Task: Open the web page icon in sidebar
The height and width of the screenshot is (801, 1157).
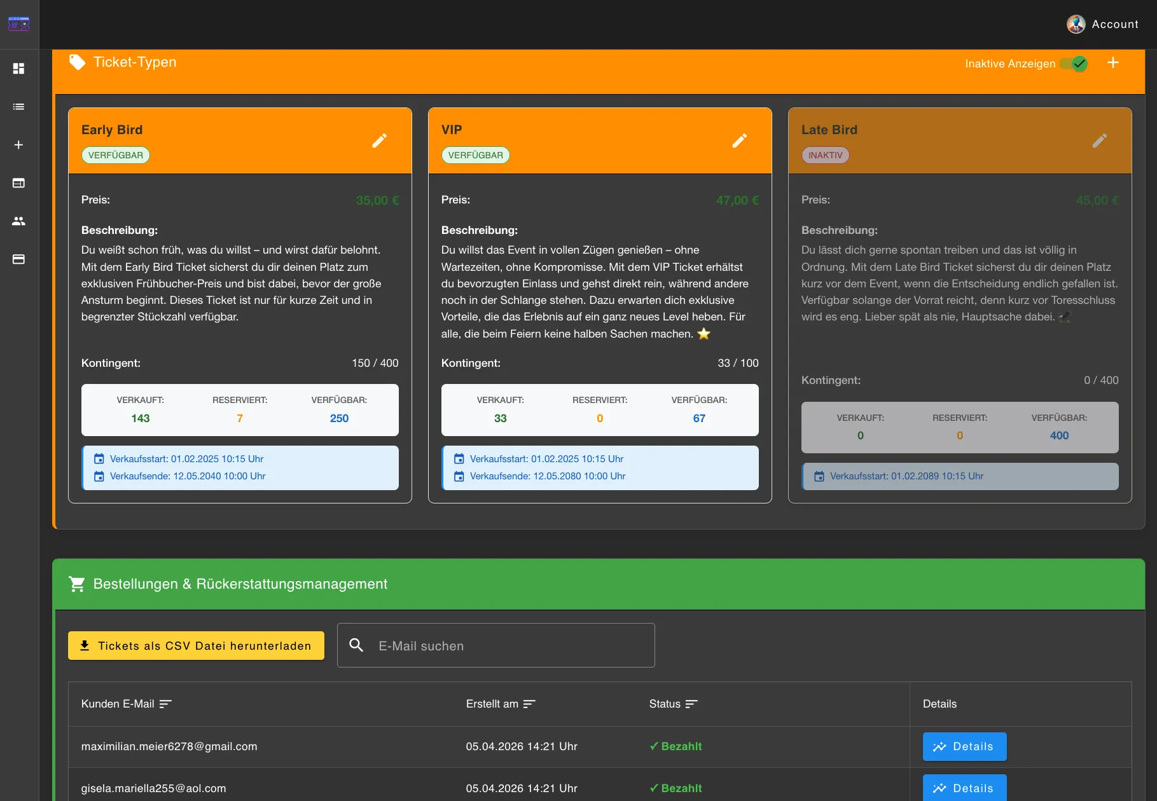Action: (18, 183)
